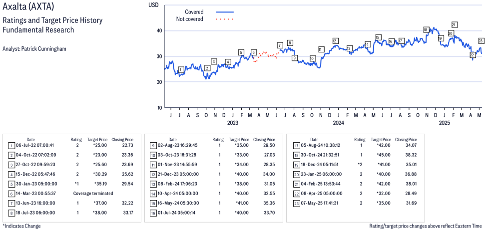Click the *Indicates Change footnote

(21, 226)
